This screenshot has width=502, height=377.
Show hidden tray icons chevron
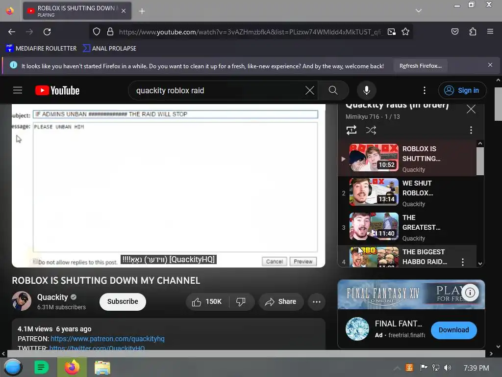pos(397,368)
